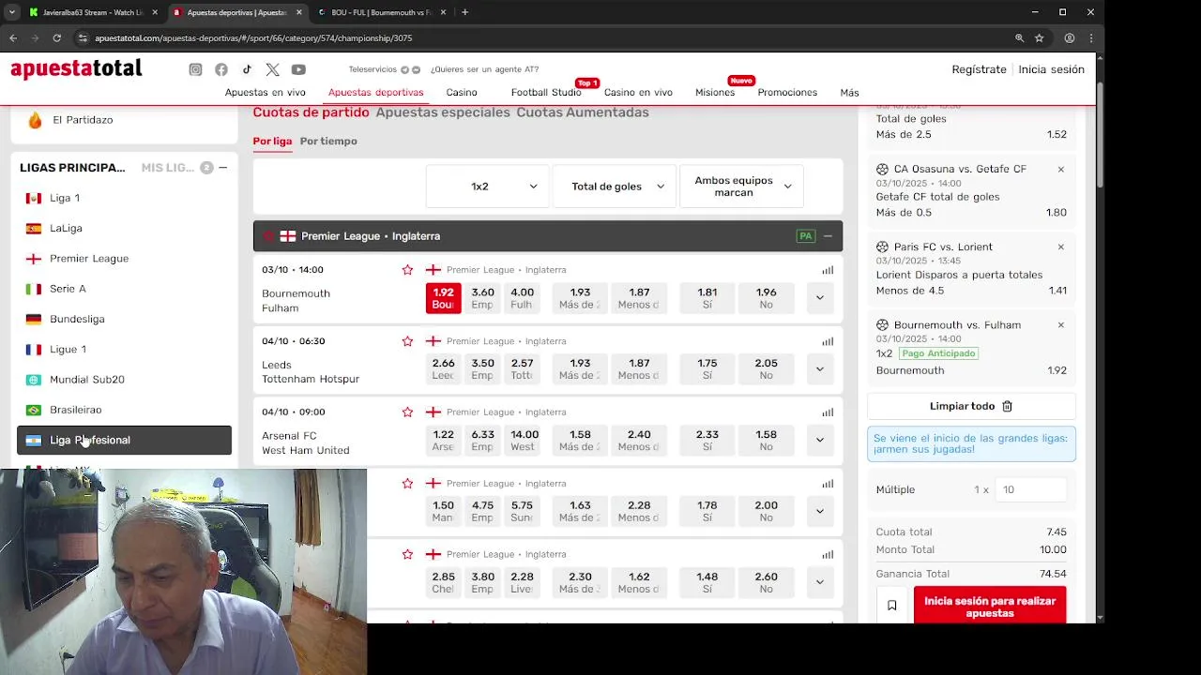Screen dimensions: 1201x675
Task: Bookmark this page with star icon
Action: pos(1040,38)
